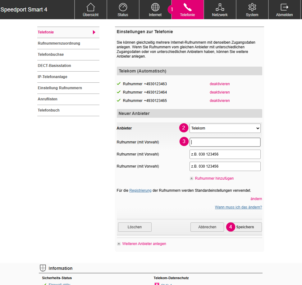Image resolution: width=302 pixels, height=285 pixels.
Task: Open the Internet globe icon
Action: tap(155, 7)
